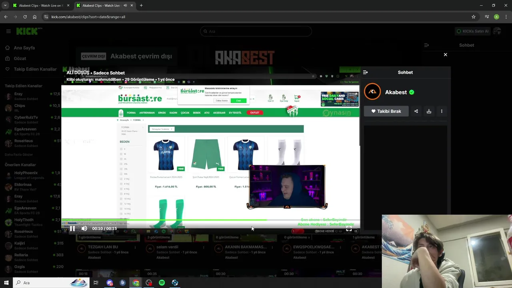The width and height of the screenshot is (512, 288).
Task: Open the TEZGAH LAN BU clip
Action: pyautogui.click(x=103, y=247)
